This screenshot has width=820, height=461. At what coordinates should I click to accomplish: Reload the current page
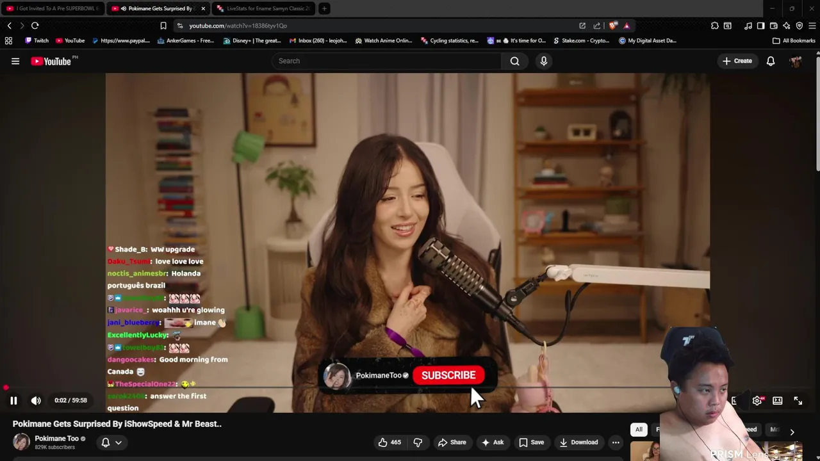pos(35,26)
